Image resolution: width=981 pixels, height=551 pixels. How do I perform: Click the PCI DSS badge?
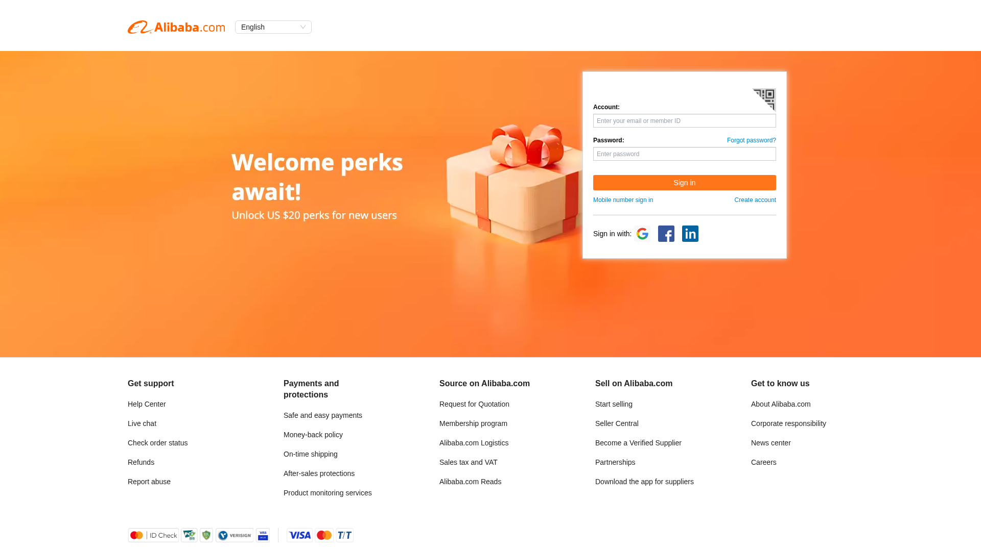pos(189,535)
